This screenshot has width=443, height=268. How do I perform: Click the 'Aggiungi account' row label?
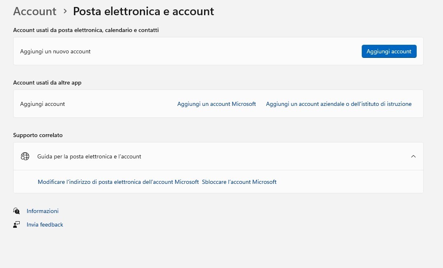pos(42,104)
